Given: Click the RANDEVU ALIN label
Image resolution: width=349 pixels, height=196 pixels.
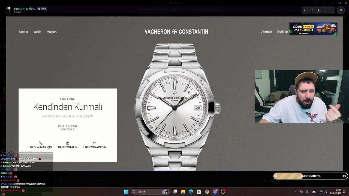Looking at the screenshot, I should click(68, 147).
